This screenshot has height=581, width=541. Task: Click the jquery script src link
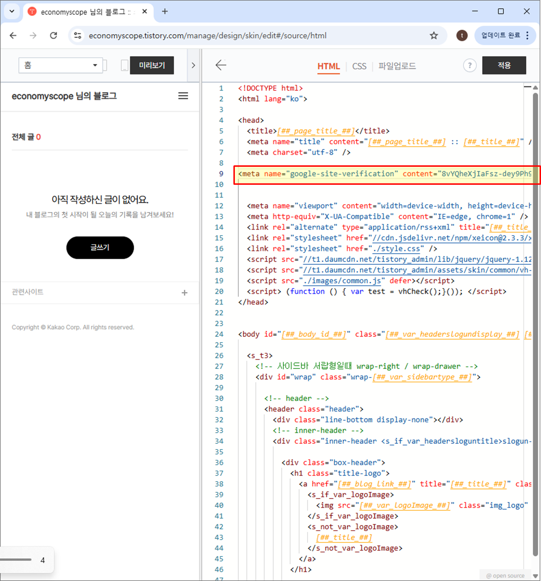[417, 259]
